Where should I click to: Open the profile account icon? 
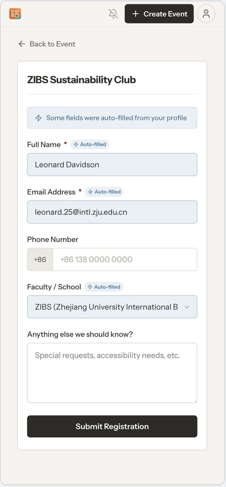point(206,14)
